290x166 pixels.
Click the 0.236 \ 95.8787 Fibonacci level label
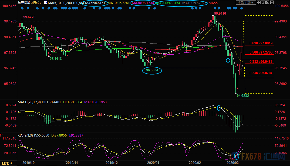coord(261,73)
